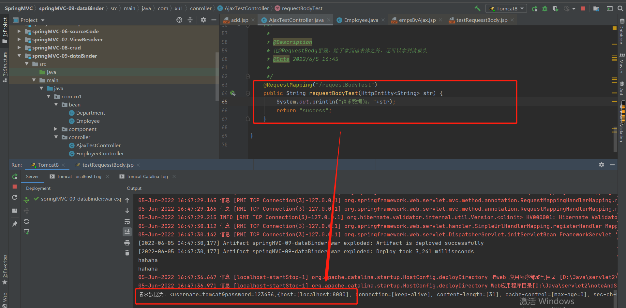Click the down arrow in Output toolbar

click(x=127, y=211)
